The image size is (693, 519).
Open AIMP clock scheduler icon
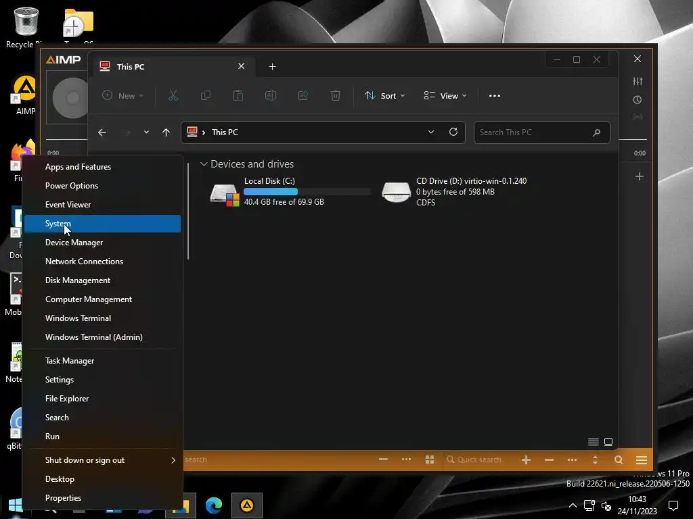click(x=638, y=100)
